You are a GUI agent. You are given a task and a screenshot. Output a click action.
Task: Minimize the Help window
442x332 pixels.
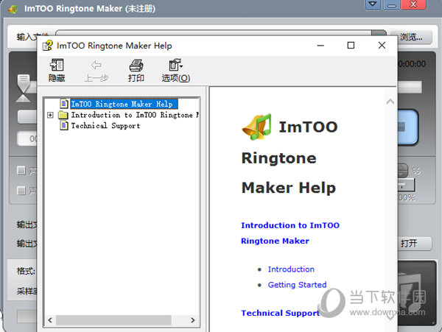(320, 45)
